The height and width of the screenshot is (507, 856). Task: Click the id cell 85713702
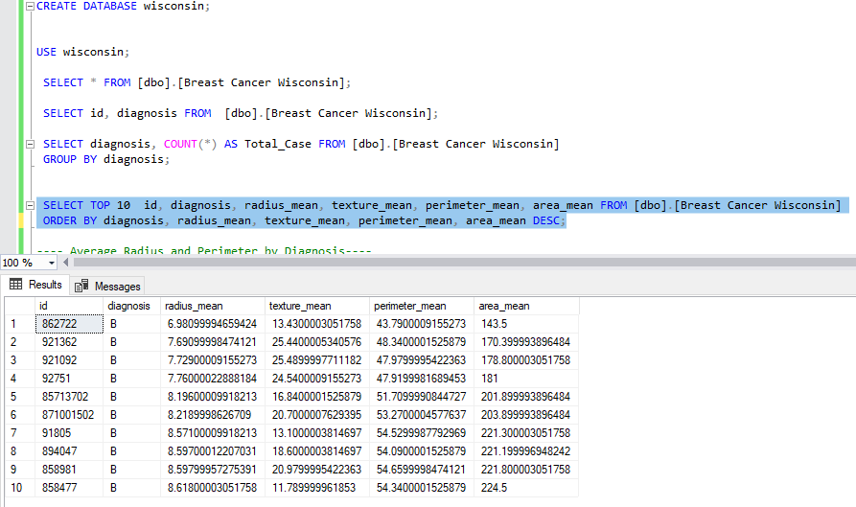[x=69, y=397]
